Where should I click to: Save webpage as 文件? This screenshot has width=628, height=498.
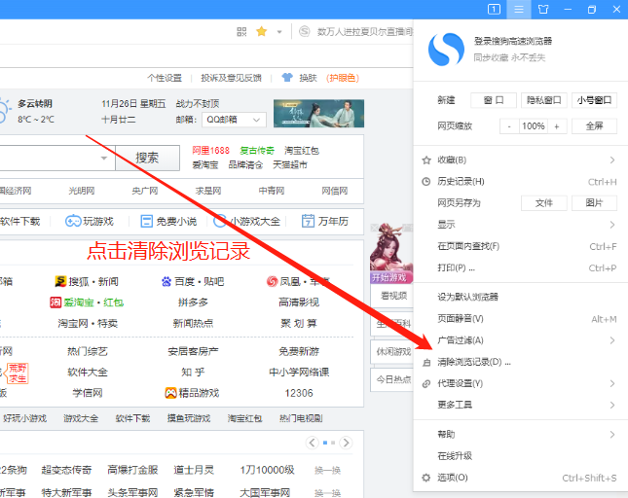[x=544, y=203]
